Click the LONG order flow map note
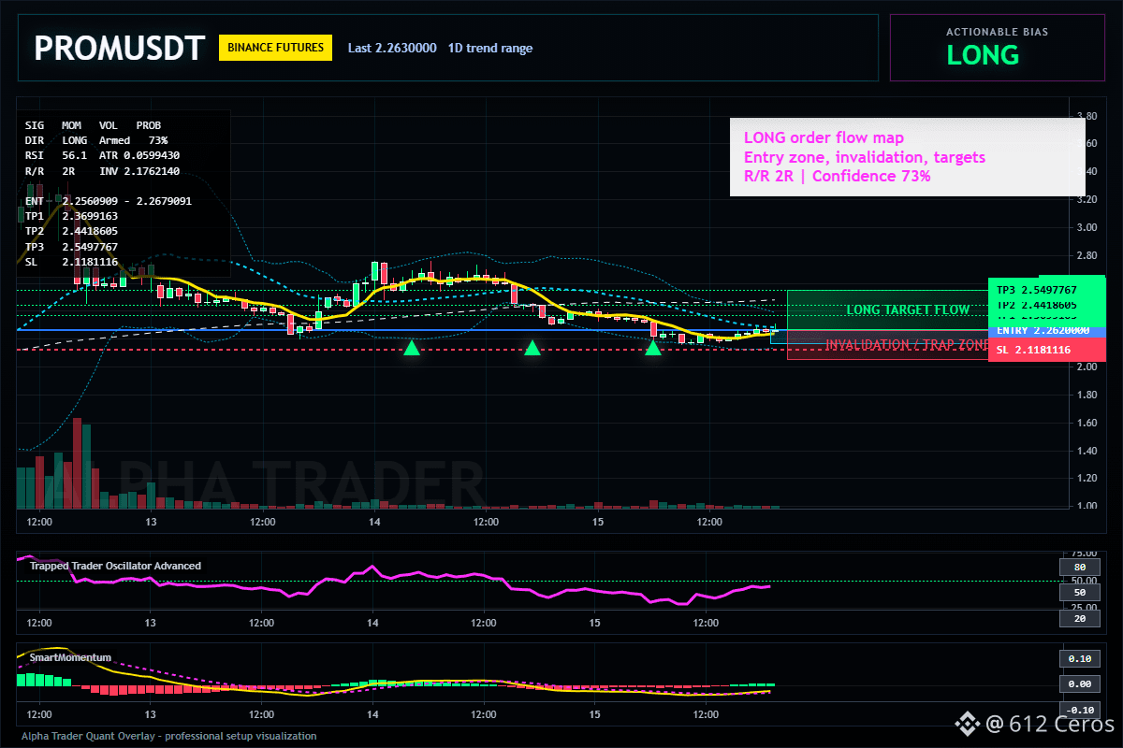 coord(824,138)
